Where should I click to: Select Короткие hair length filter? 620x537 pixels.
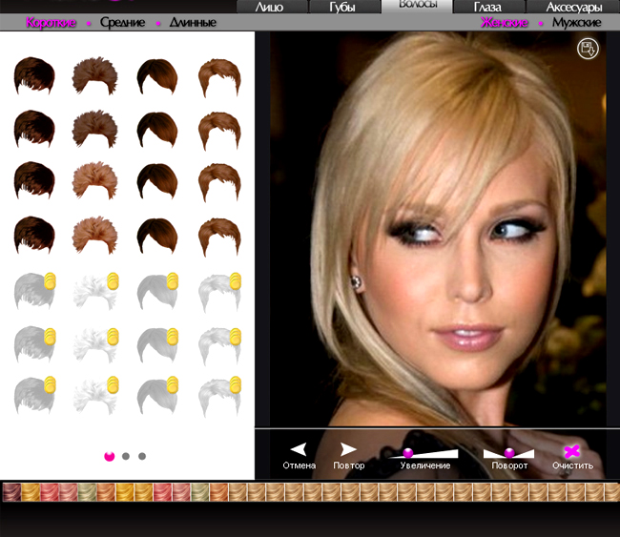coord(51,23)
